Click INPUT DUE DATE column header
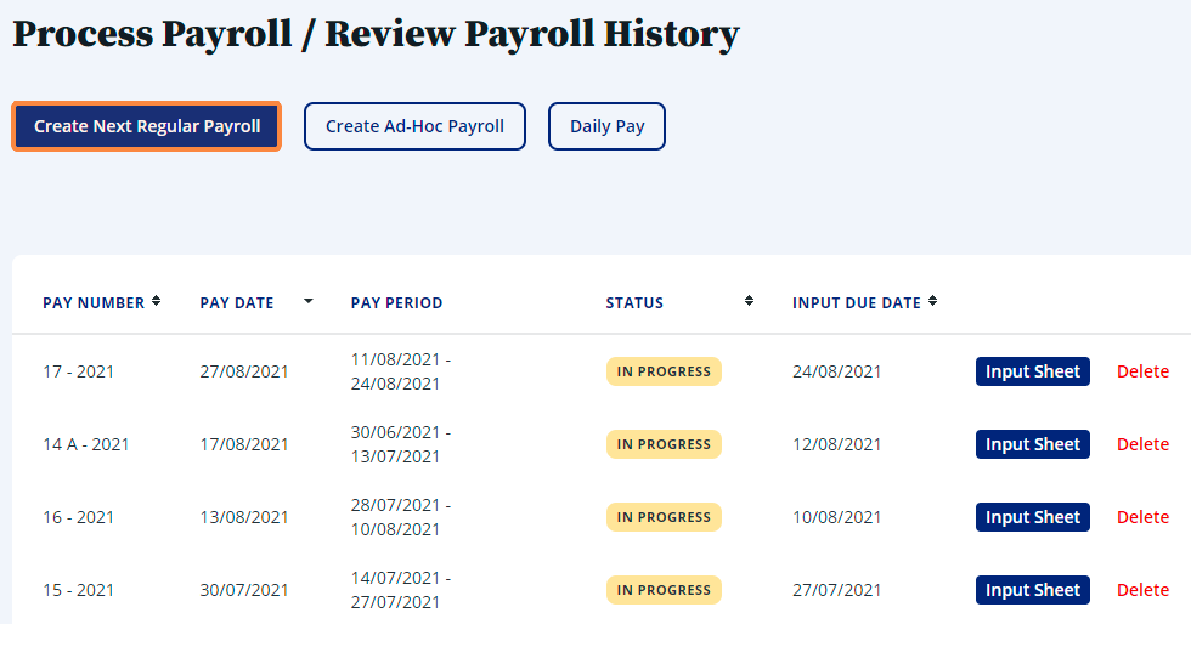Screen dimensions: 1191x664 coord(857,303)
